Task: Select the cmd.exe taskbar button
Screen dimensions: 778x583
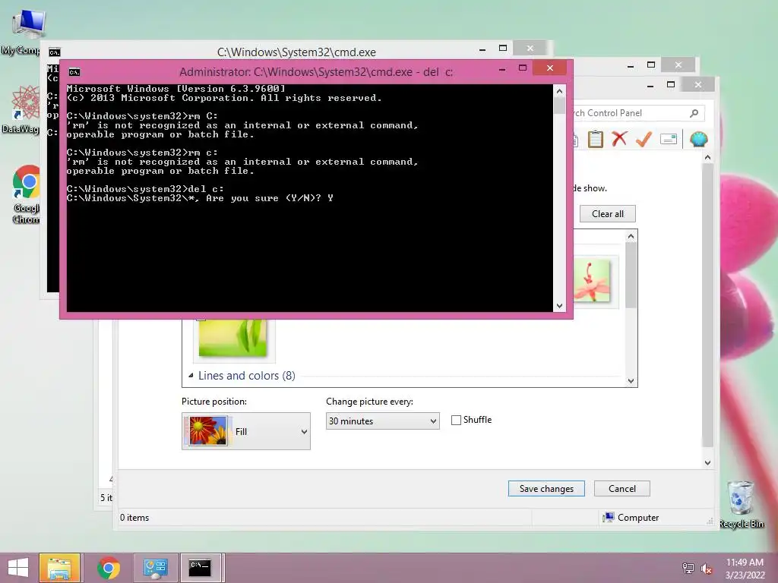Action: pyautogui.click(x=201, y=568)
